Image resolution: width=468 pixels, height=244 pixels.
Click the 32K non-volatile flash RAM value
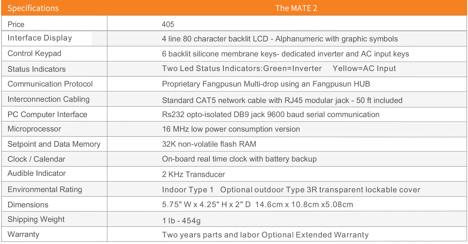(209, 144)
